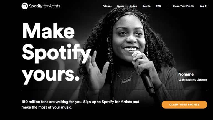Go to the News section
This screenshot has width=213, height=120.
(120, 6)
